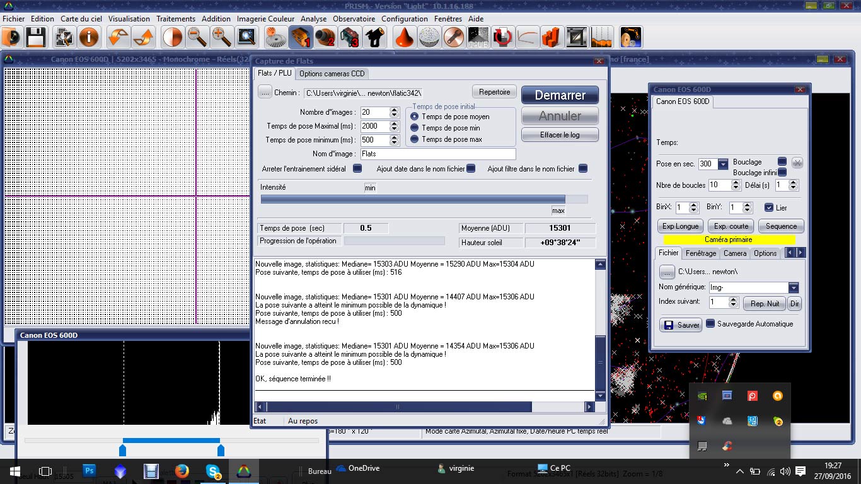Expand the 'Nom générique' combo box
Screen dimensions: 861x484
pos(794,287)
